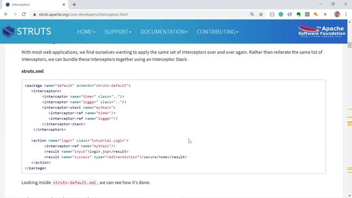352x198 pixels.
Task: Click the struts.xml heading text
Action: click(x=32, y=71)
